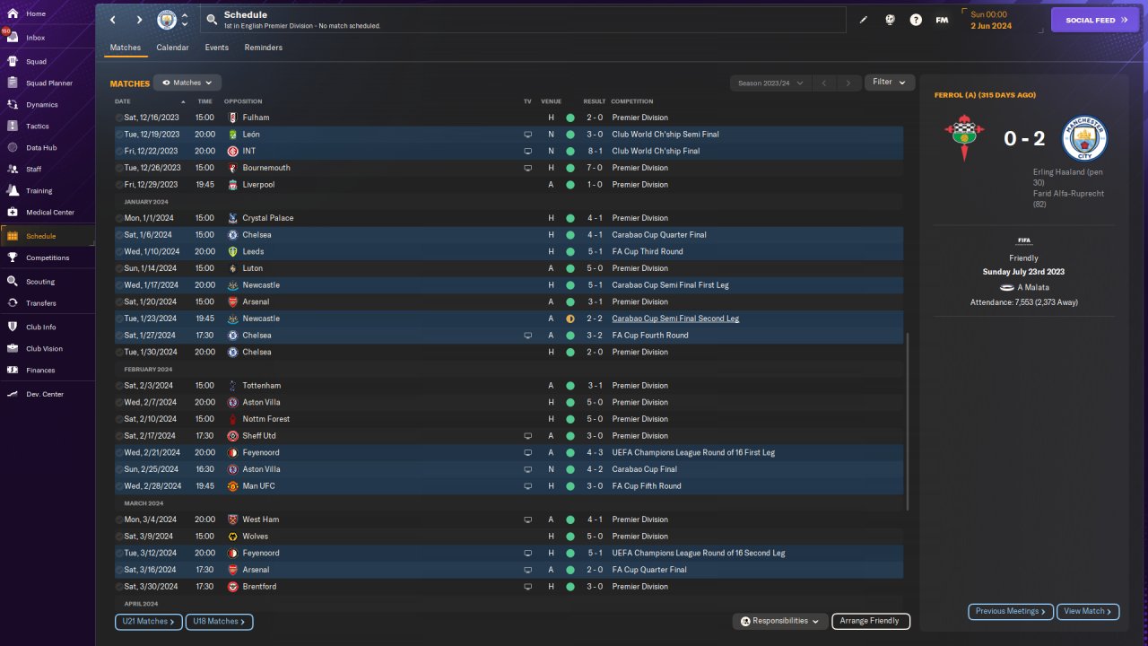1148x646 pixels.
Task: Open Competitions in the sidebar
Action: pos(47,258)
